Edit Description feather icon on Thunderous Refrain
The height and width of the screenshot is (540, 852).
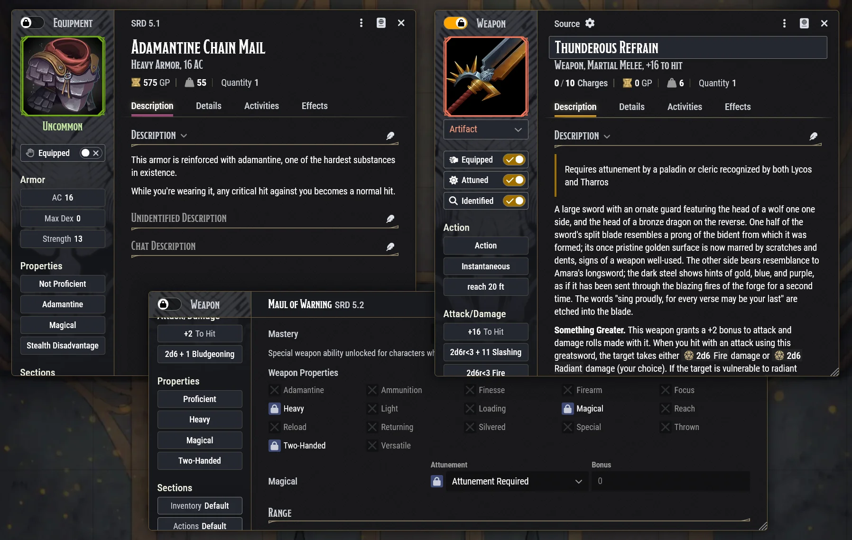(814, 137)
